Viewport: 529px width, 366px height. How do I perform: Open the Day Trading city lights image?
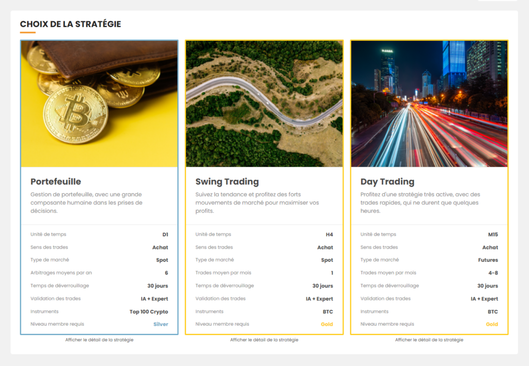(429, 104)
